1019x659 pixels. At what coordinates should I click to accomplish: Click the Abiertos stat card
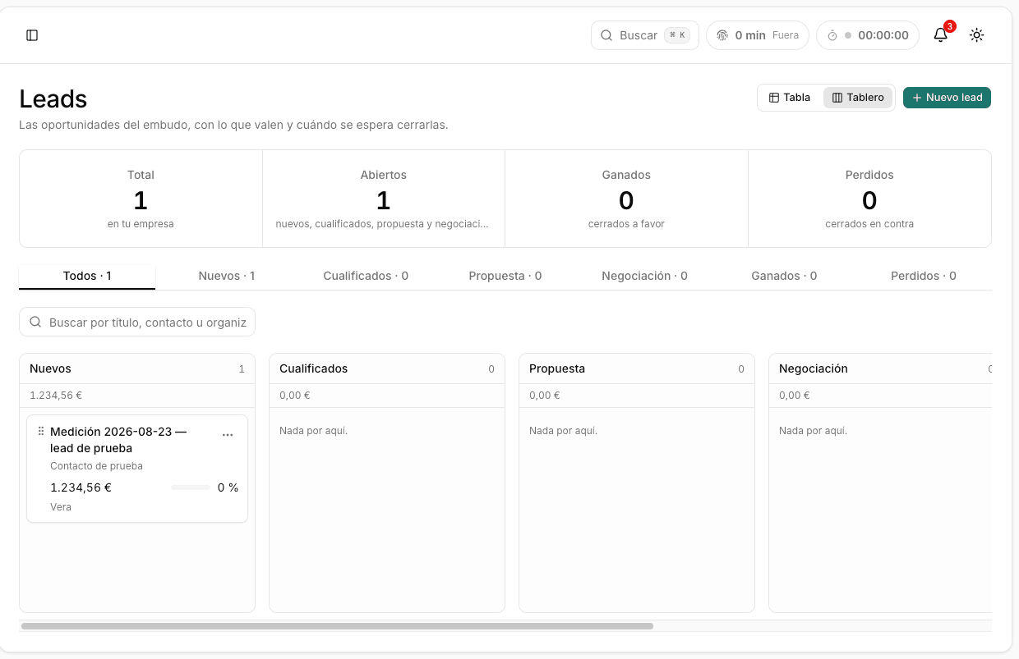[x=383, y=199]
